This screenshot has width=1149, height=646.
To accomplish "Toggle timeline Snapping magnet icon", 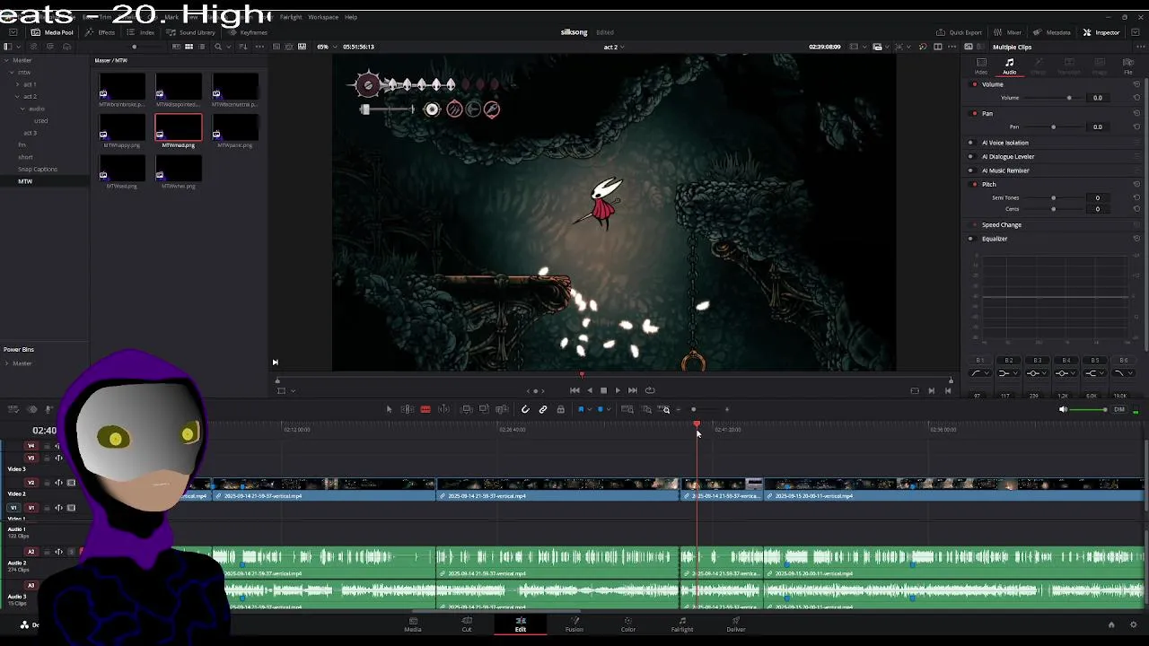I will (x=525, y=409).
